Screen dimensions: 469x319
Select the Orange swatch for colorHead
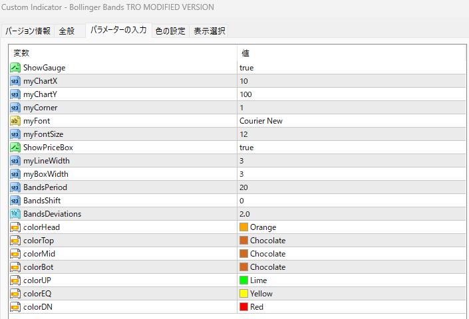pyautogui.click(x=243, y=227)
